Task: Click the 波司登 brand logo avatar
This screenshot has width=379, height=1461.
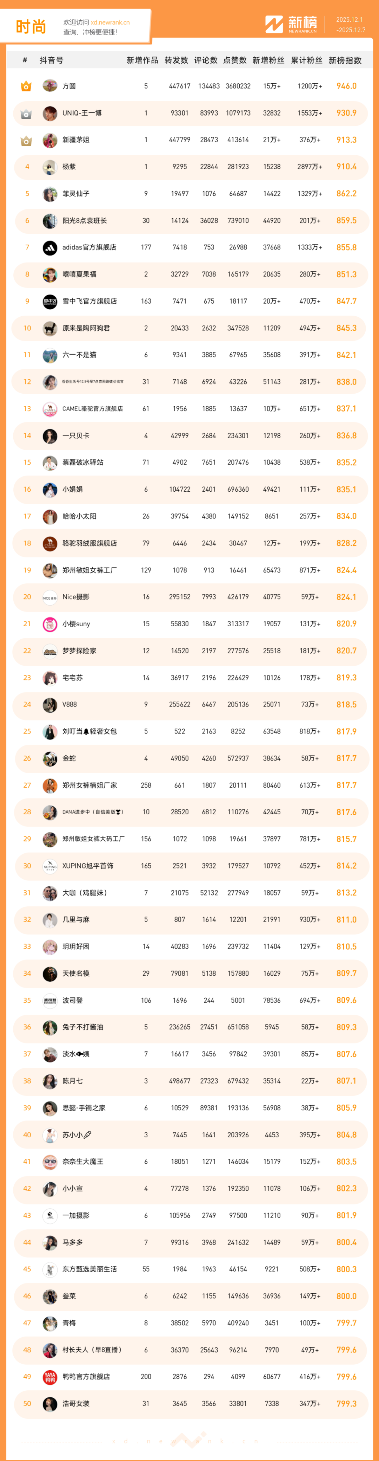Action: pyautogui.click(x=50, y=1001)
